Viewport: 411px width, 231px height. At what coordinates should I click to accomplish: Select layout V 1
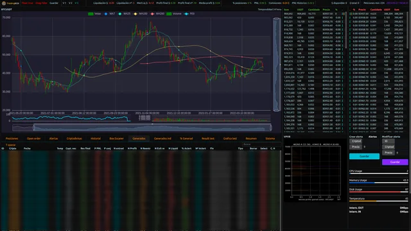click(64, 3)
